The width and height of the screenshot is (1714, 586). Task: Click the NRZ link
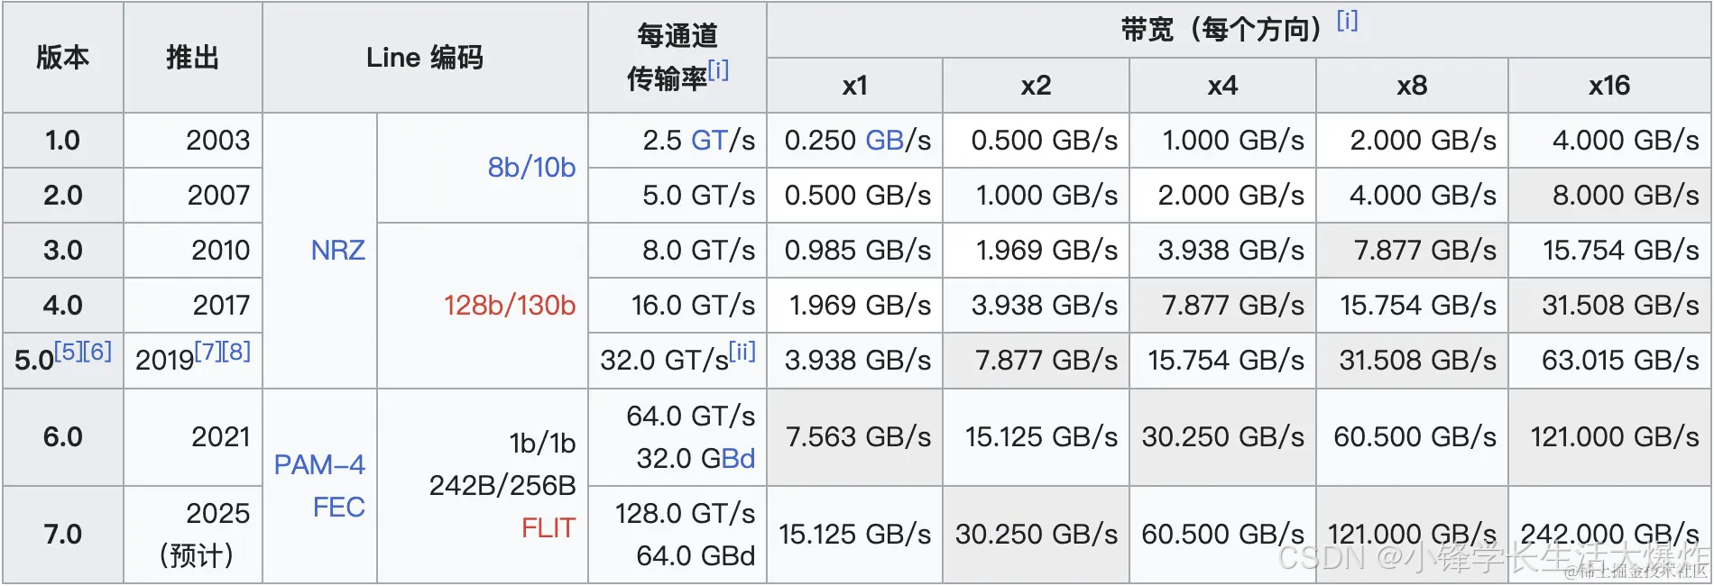[x=337, y=251]
